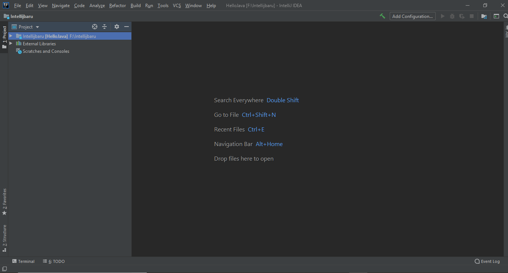
Task: Open the Project panel settings gear
Action: [x=117, y=27]
